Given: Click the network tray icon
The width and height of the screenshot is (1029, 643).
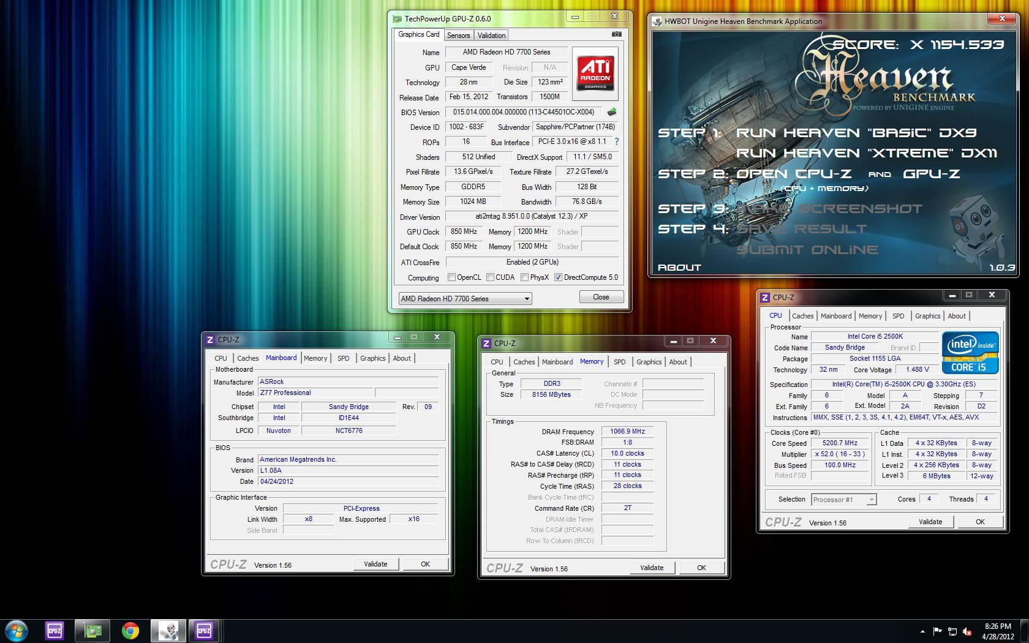Looking at the screenshot, I should 952,631.
